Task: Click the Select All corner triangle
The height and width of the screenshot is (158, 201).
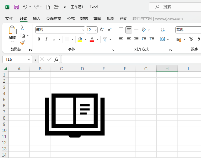Action: [x=6, y=69]
